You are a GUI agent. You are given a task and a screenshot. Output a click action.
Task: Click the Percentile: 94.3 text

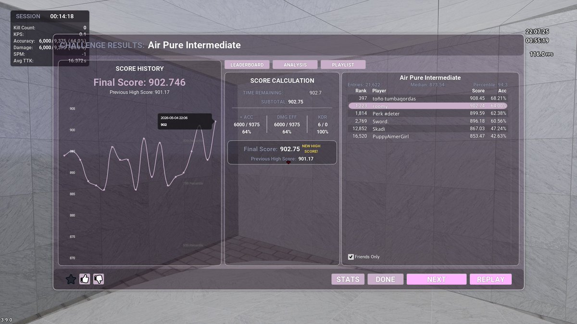tap(490, 84)
